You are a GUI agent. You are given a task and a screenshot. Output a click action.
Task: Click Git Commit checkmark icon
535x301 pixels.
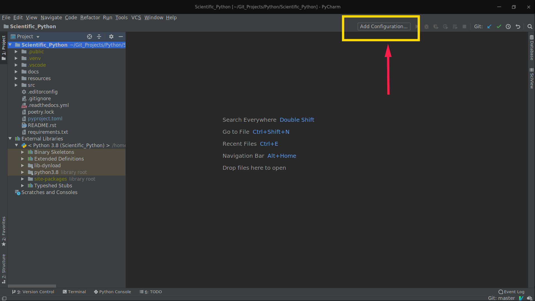click(499, 27)
